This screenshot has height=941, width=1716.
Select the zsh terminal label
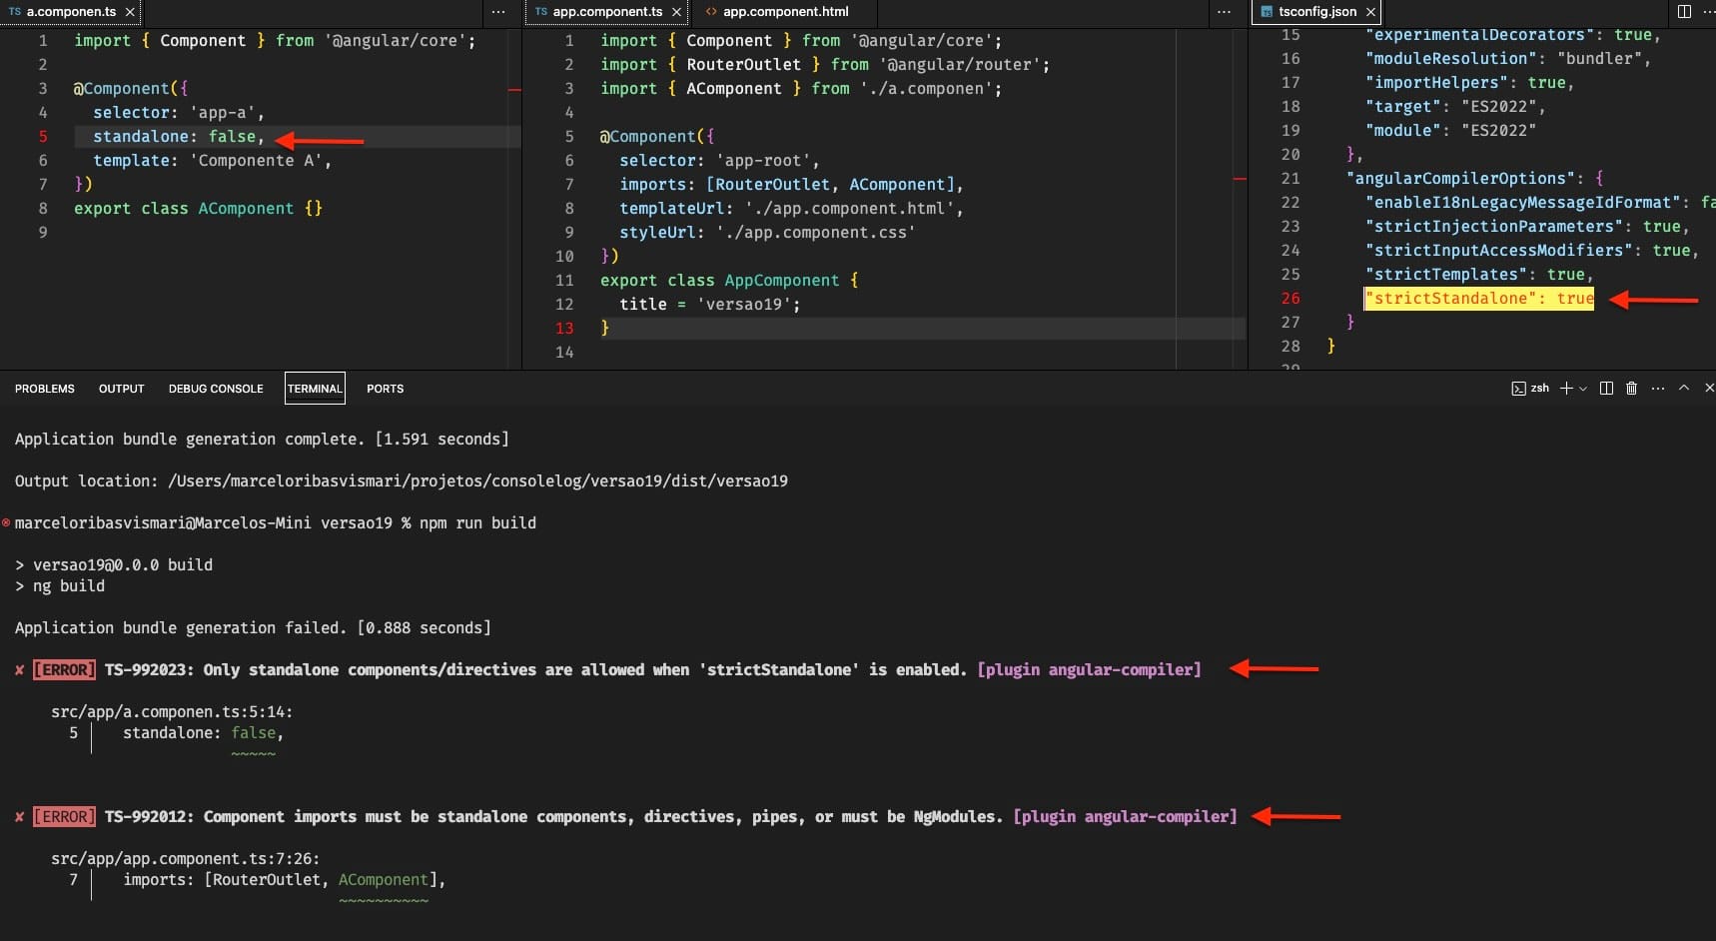(1540, 389)
